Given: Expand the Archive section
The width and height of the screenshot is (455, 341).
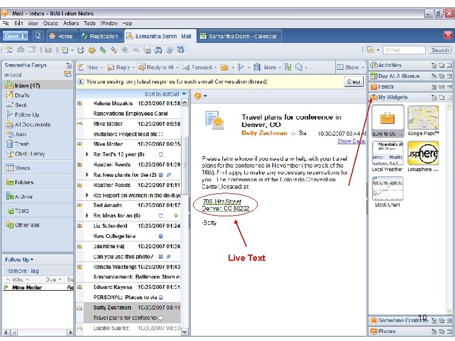Looking at the screenshot, I should [23, 196].
